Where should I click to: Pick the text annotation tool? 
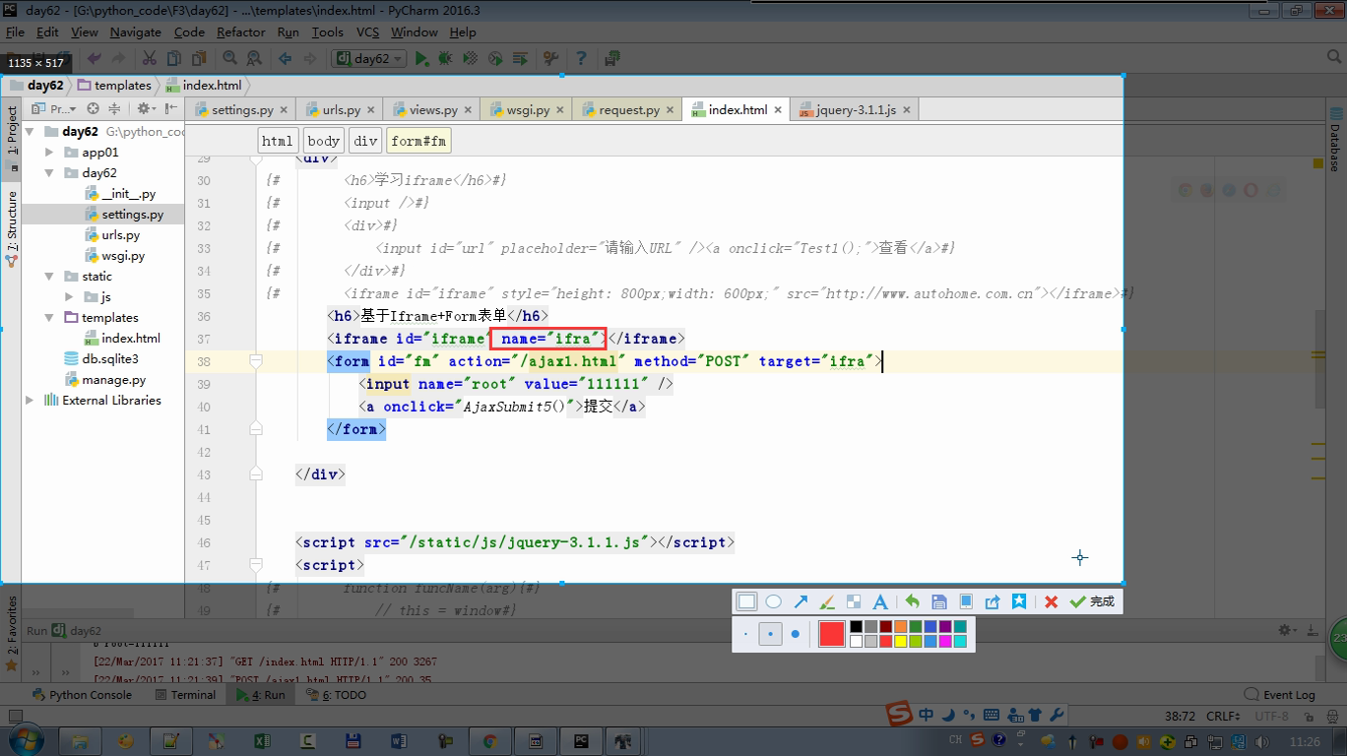tap(880, 601)
